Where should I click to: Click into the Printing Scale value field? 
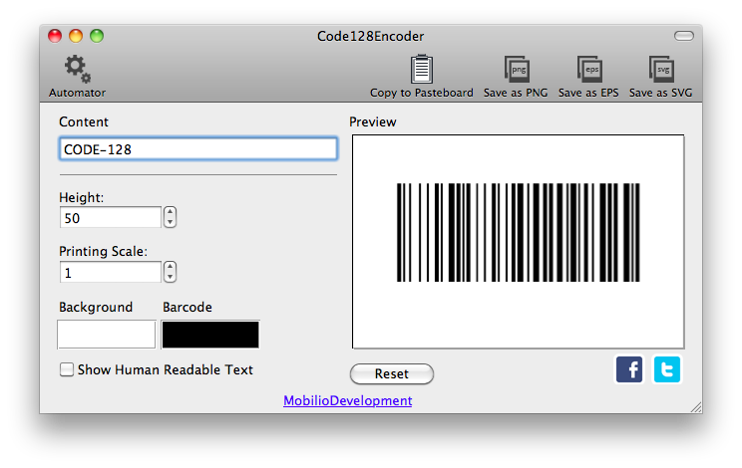111,273
